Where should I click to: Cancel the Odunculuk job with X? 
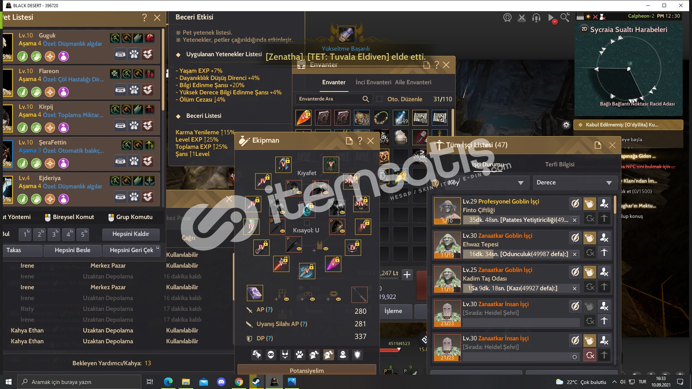[575, 254]
